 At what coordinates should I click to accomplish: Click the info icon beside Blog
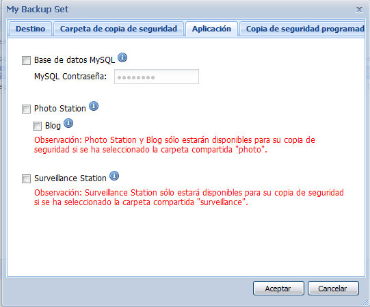click(68, 123)
